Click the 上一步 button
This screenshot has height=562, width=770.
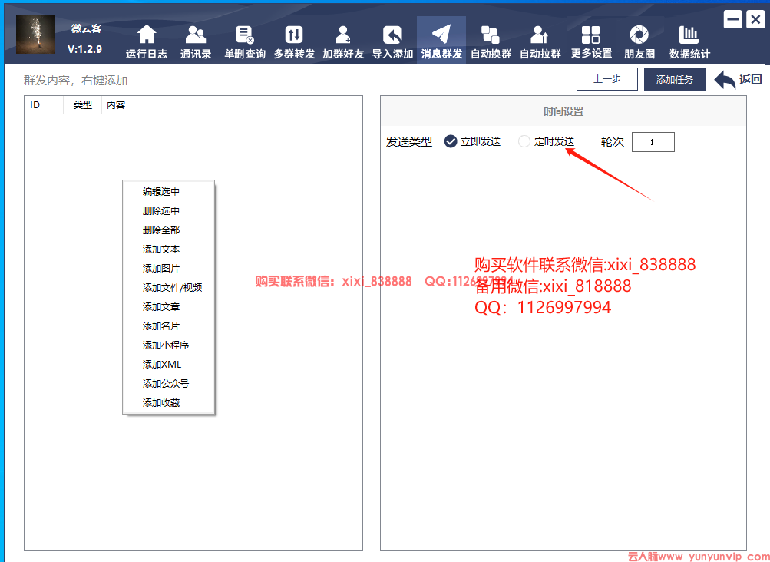click(607, 79)
